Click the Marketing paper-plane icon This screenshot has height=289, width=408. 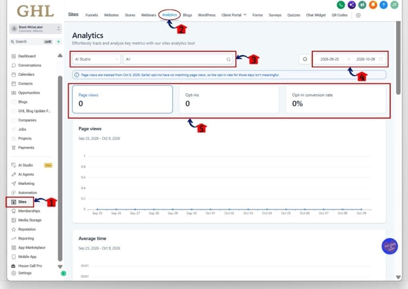(14, 183)
